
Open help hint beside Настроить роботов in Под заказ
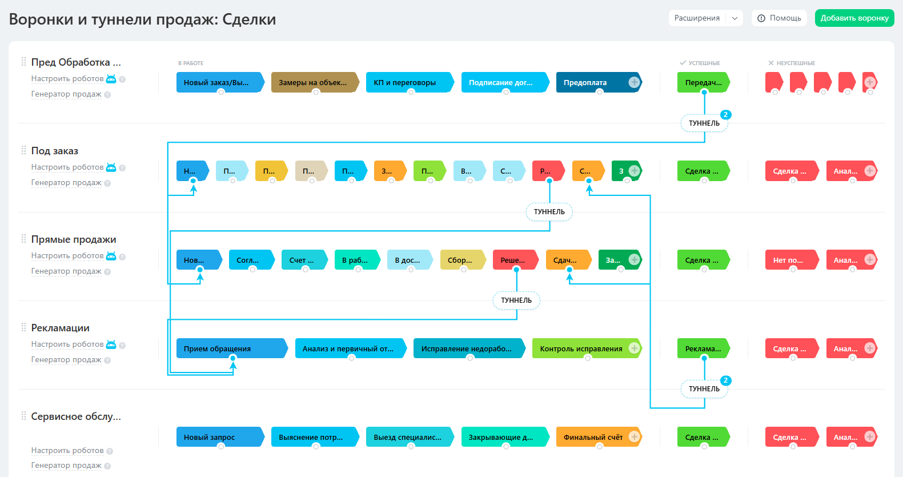pyautogui.click(x=122, y=168)
